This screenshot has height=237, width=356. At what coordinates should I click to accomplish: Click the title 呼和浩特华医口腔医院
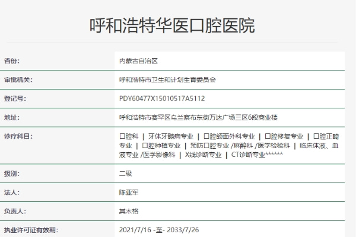[x=172, y=25]
